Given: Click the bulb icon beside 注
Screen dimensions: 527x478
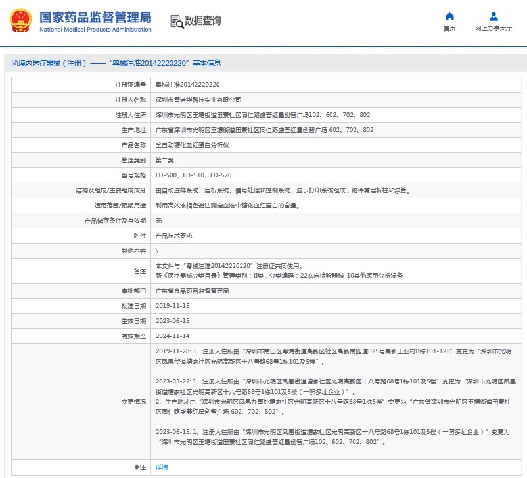Looking at the screenshot, I should (137, 467).
